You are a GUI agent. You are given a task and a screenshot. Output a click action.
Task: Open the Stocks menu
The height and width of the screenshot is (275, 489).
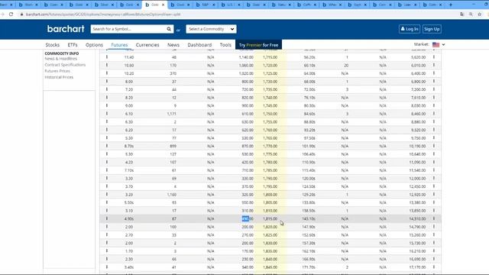pyautogui.click(x=53, y=45)
